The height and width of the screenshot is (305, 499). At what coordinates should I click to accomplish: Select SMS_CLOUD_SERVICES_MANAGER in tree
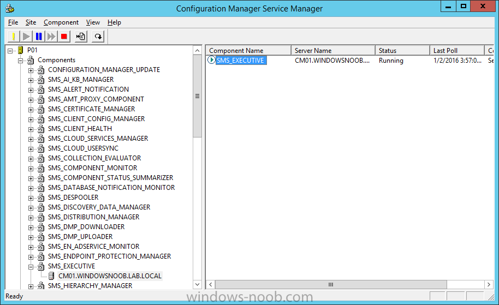(x=98, y=139)
